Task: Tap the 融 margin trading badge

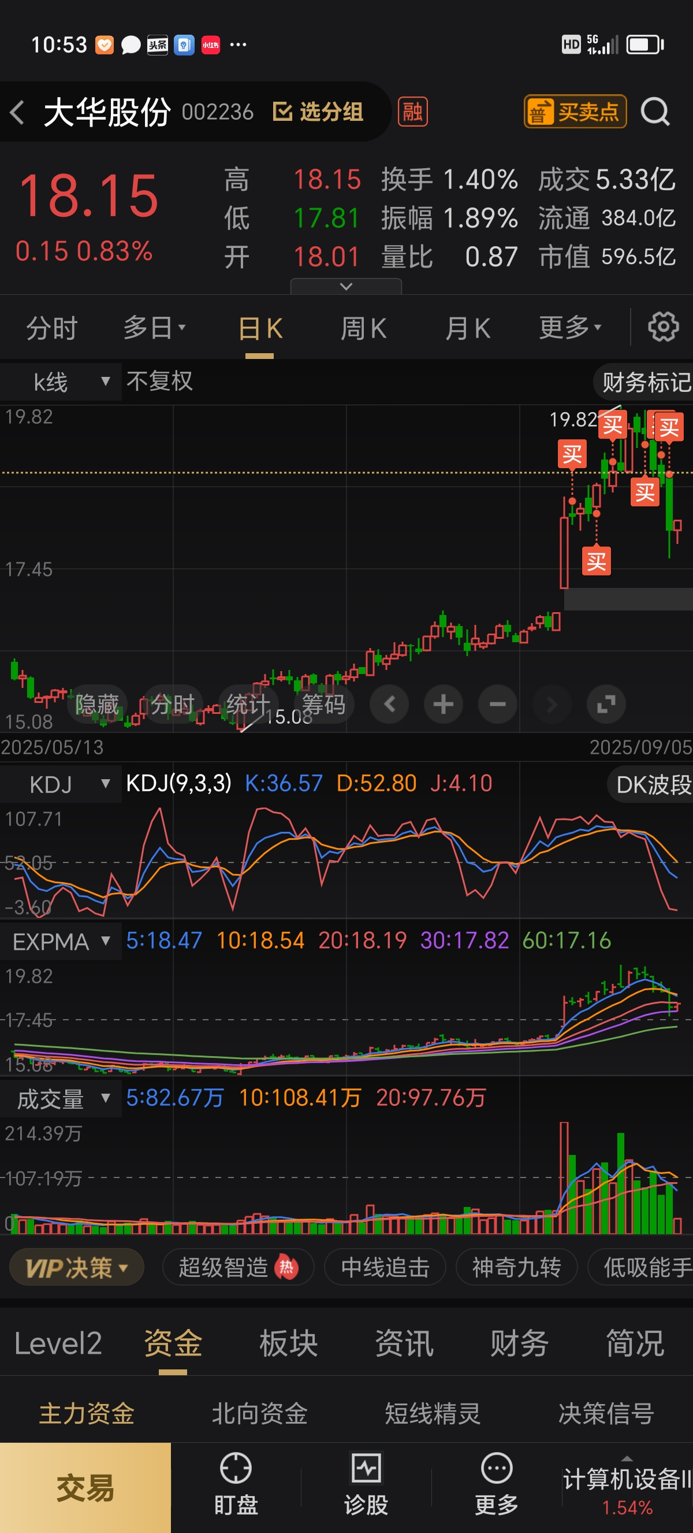Action: tap(412, 112)
